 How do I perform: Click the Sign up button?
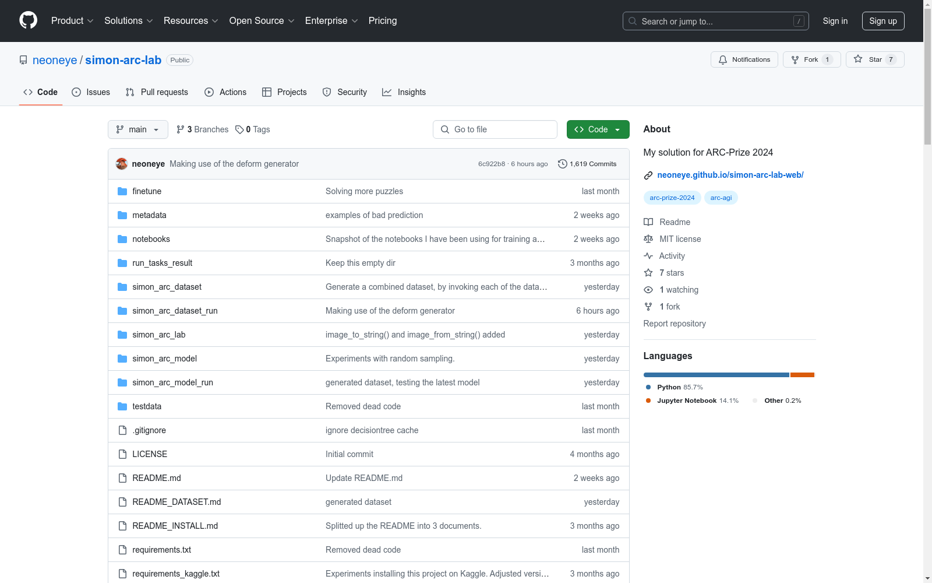883,21
